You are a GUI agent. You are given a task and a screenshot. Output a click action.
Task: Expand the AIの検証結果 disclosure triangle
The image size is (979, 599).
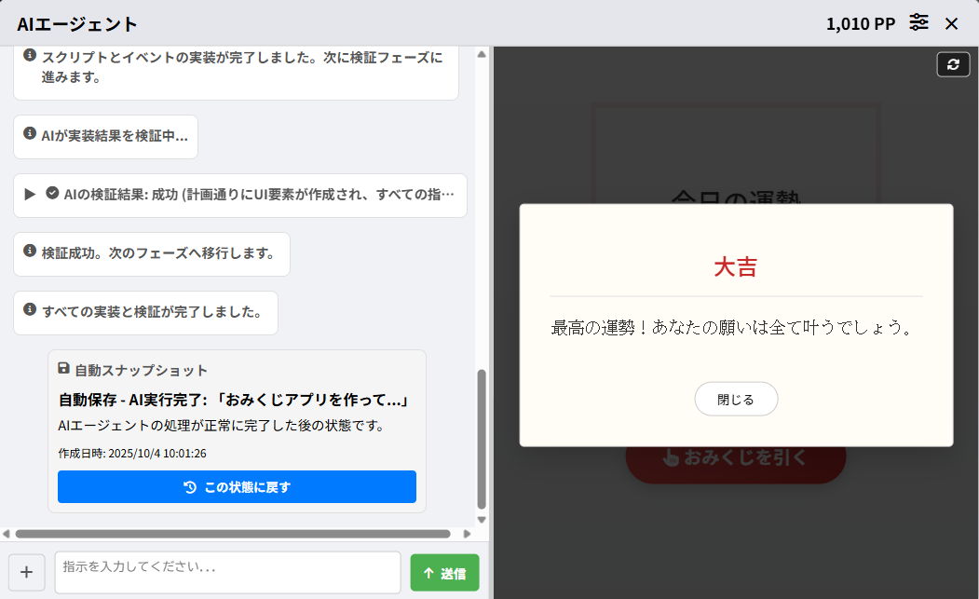[30, 195]
